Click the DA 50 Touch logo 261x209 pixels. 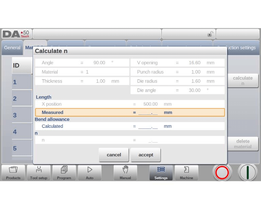tap(17, 34)
